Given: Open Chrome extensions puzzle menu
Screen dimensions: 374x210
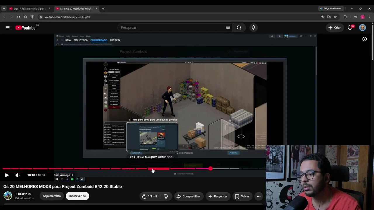Looking at the screenshot, I should [x=345, y=17].
